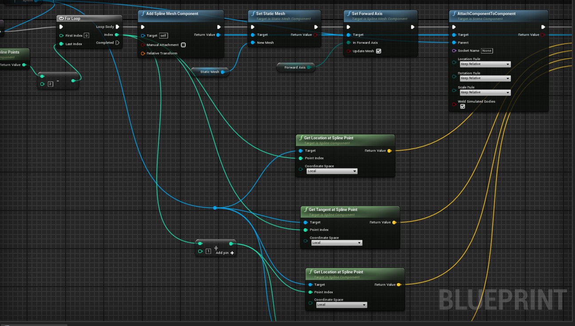Open the Location Rule dropdown
This screenshot has height=326, width=575.
pos(485,64)
